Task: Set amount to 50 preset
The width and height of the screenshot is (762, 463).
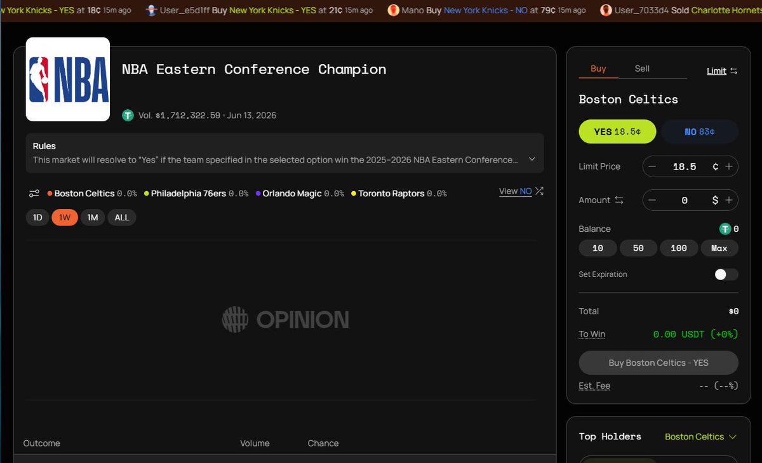Action: click(638, 248)
